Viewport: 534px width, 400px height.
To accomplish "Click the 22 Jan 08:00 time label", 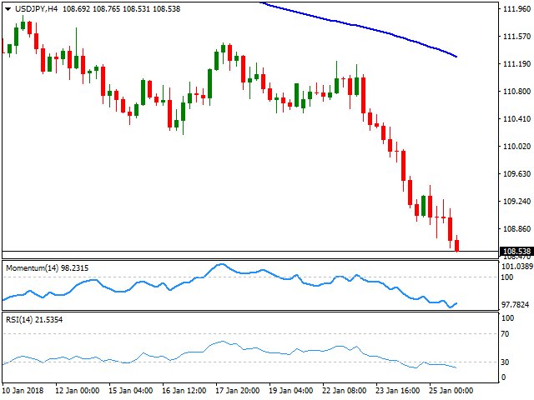I will click(344, 390).
